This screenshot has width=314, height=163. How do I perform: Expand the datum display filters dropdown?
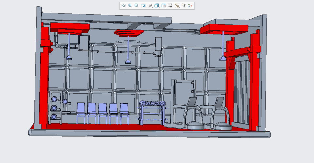[x=177, y=6]
